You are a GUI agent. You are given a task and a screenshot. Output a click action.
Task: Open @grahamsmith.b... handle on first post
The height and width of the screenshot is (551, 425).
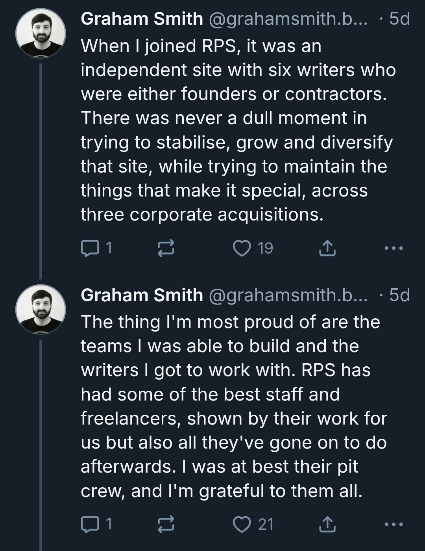click(287, 19)
